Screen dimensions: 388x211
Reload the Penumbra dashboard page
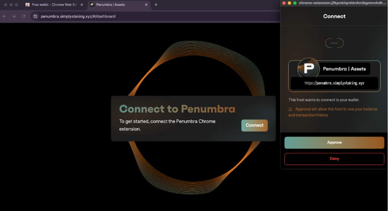23,16
